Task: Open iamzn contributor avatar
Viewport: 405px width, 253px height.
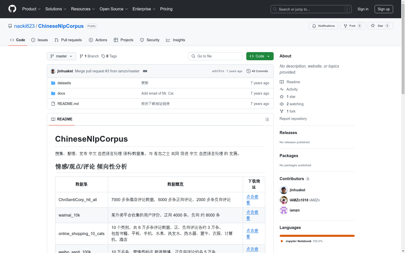Action: click(284, 210)
